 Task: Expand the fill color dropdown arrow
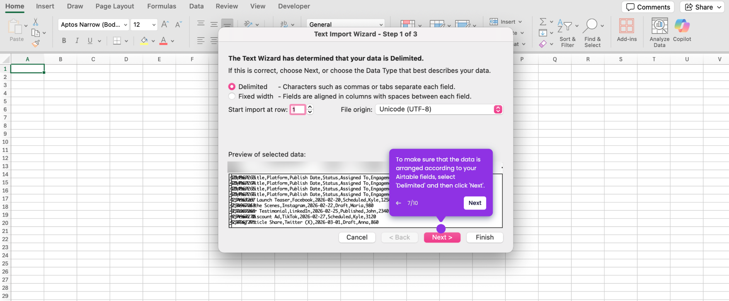click(153, 41)
